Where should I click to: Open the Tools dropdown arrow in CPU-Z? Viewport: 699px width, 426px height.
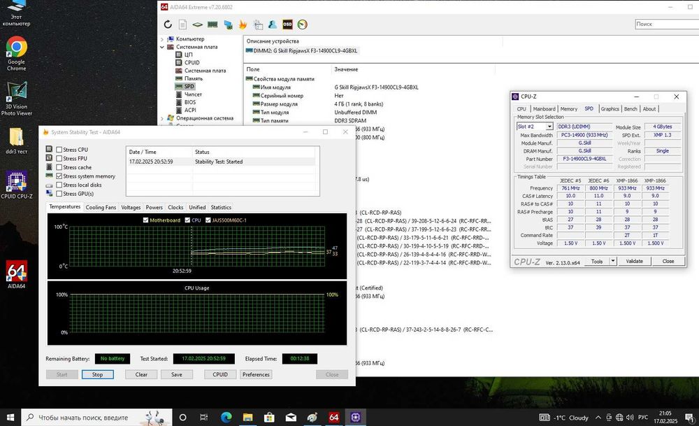614,261
